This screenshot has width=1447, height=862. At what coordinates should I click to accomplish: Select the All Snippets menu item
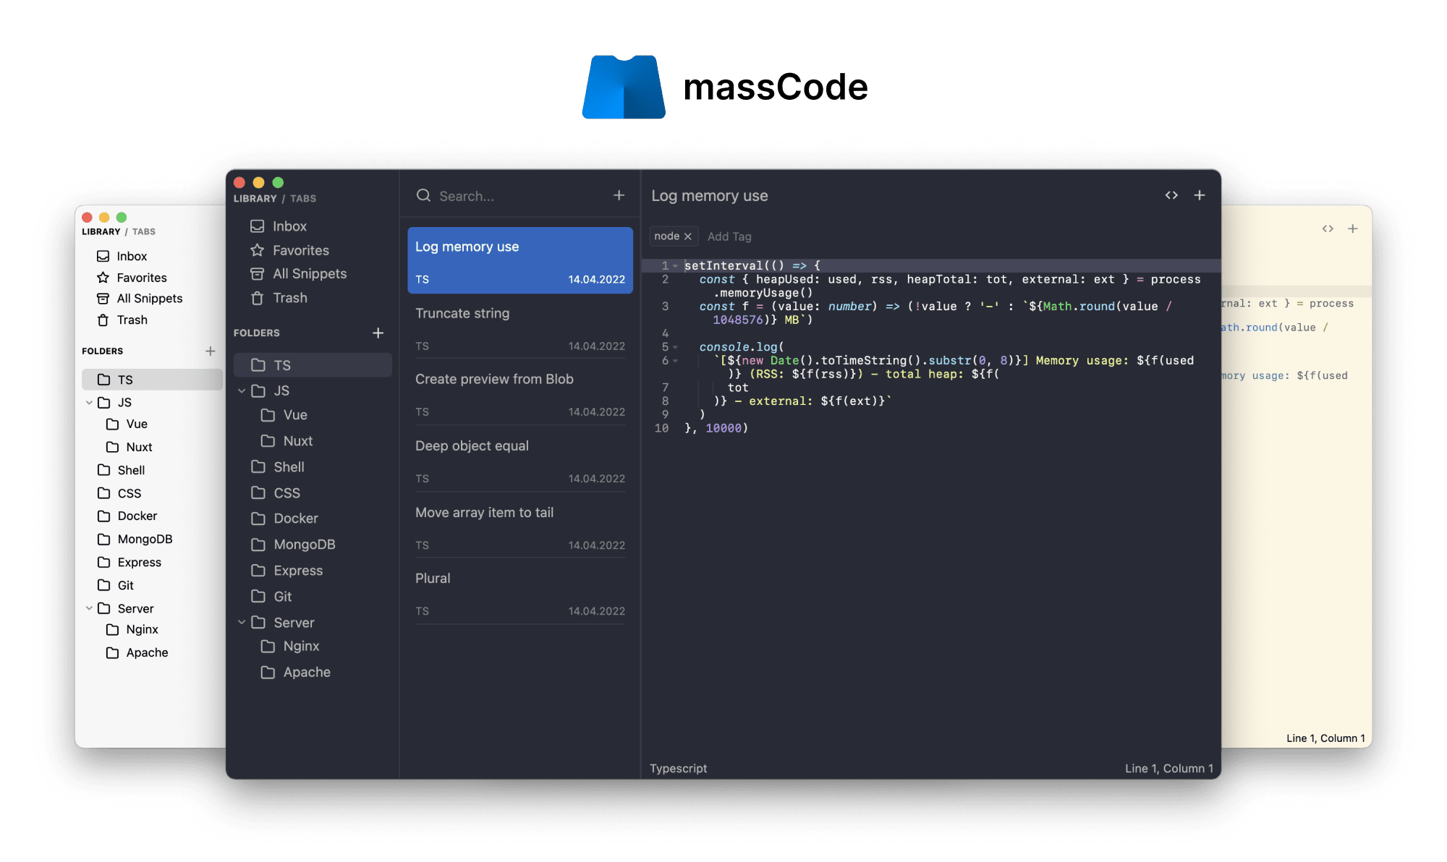pyautogui.click(x=308, y=273)
